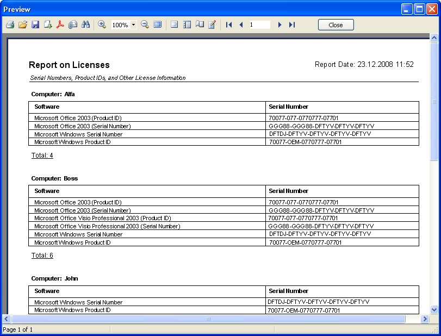Click the vertical scrollbar down arrow
This screenshot has width=441, height=336.
pyautogui.click(x=434, y=310)
